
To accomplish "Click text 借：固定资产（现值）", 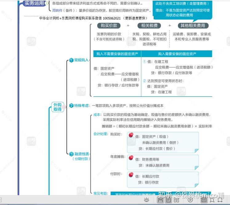I will coord(152,137).
